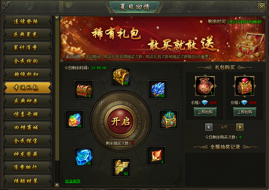Go to previous gift pack page arrow
The image size is (269, 190).
click(x=209, y=127)
